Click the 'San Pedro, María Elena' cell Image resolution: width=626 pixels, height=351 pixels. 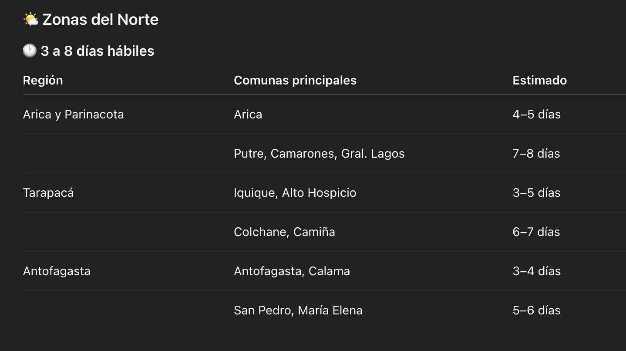[298, 310]
